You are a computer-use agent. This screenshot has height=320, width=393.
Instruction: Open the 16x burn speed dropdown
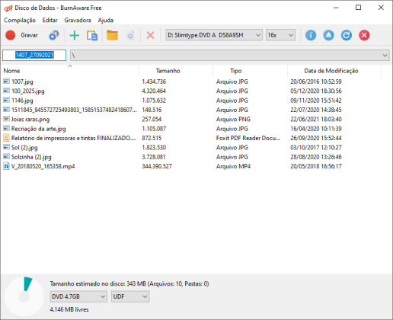pyautogui.click(x=280, y=35)
